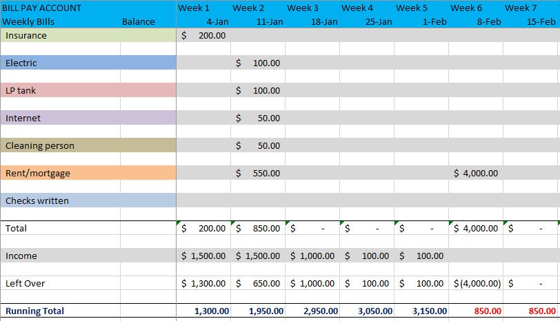Image resolution: width=560 pixels, height=321 pixels.
Task: Select the 11-Jan date cell
Action: pyautogui.click(x=270, y=22)
